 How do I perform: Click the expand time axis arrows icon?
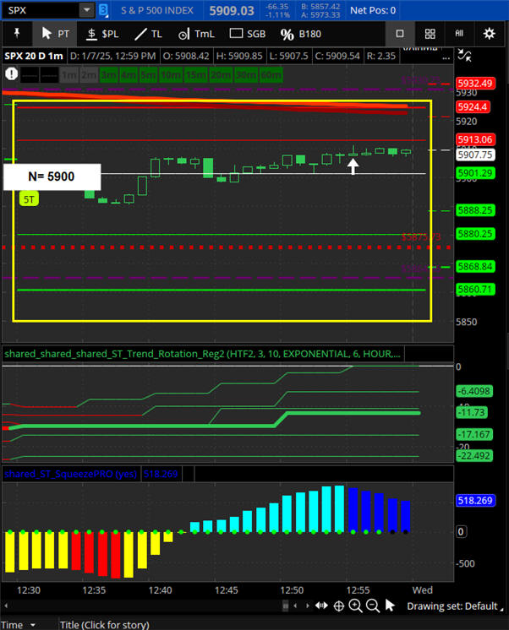click(x=321, y=606)
